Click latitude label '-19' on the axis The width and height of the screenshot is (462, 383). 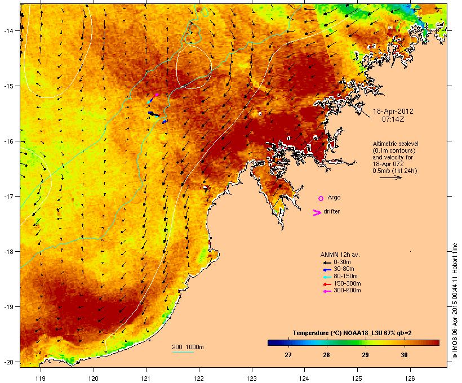[x=8, y=307]
